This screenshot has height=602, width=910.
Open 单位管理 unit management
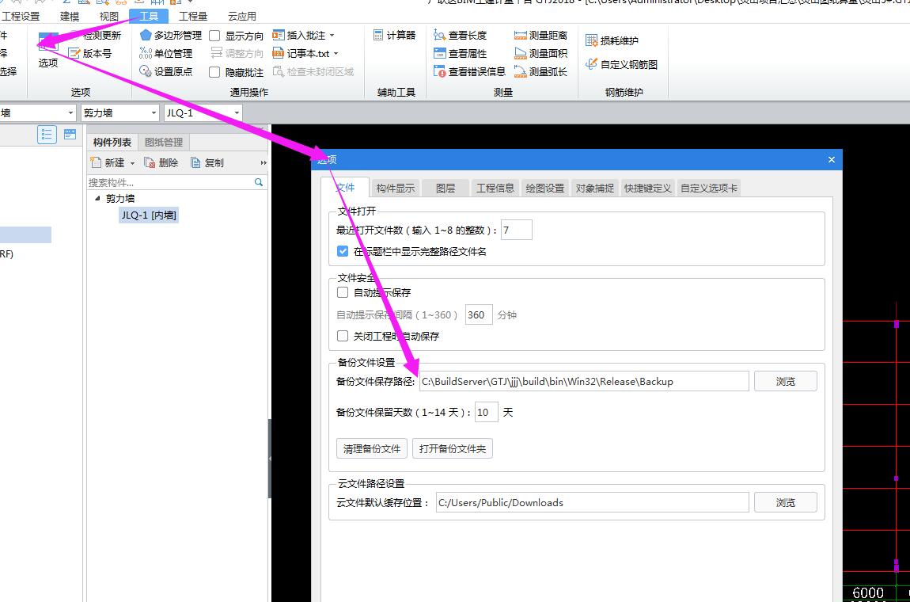click(166, 53)
